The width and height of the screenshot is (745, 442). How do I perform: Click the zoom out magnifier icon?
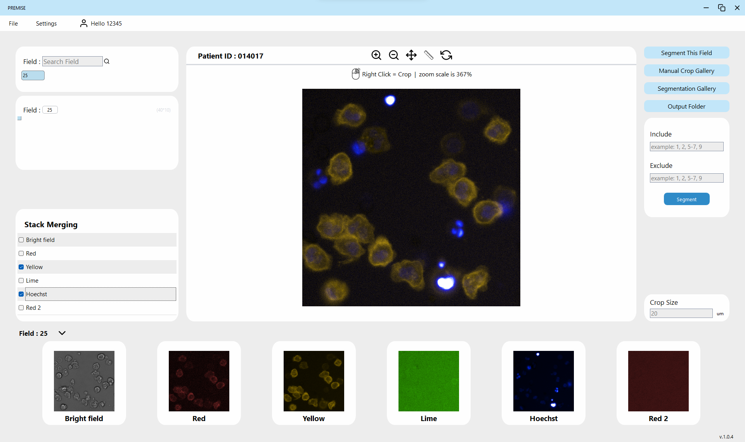tap(393, 55)
